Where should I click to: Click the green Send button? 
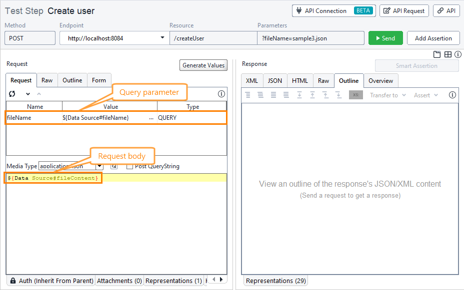click(385, 37)
